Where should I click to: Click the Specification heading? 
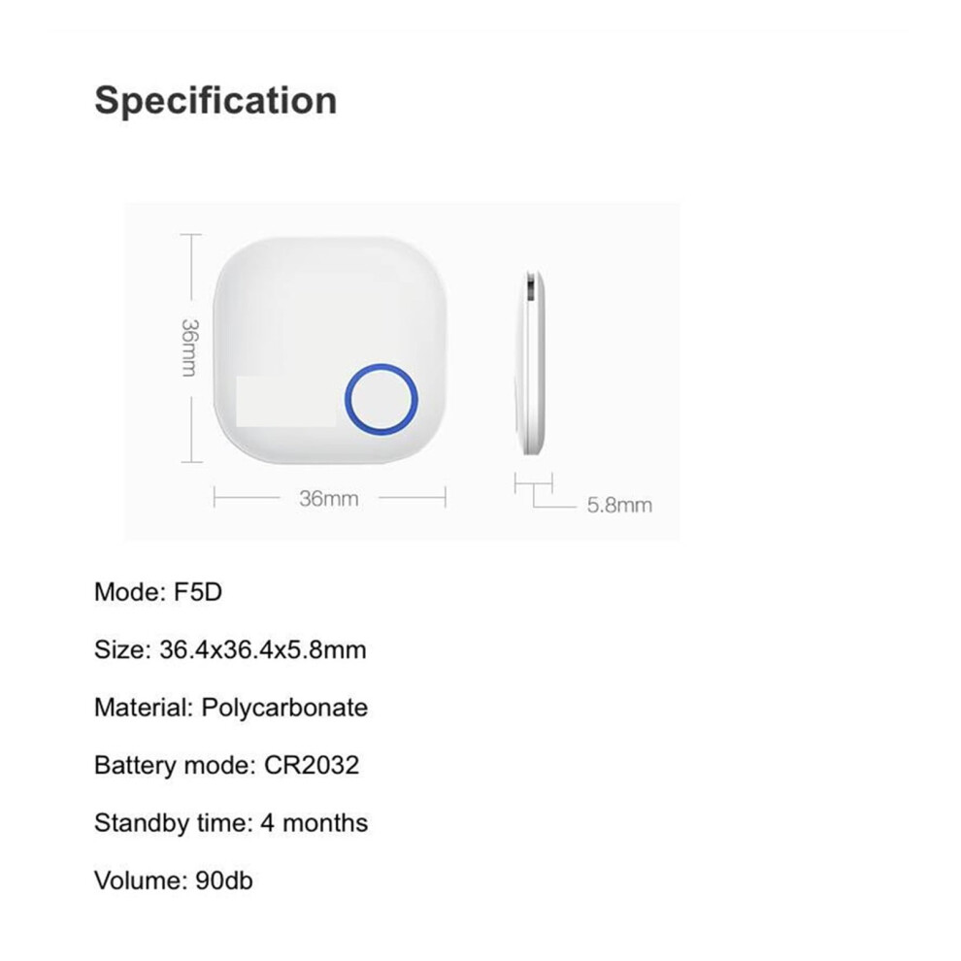(215, 100)
